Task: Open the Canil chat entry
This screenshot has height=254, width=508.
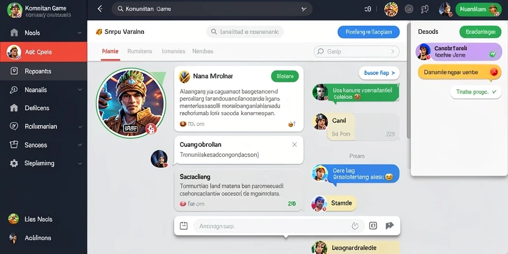Action: click(355, 127)
